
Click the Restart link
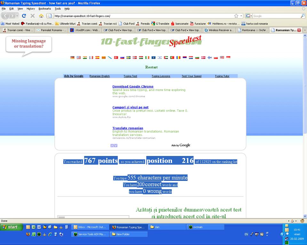151,67
